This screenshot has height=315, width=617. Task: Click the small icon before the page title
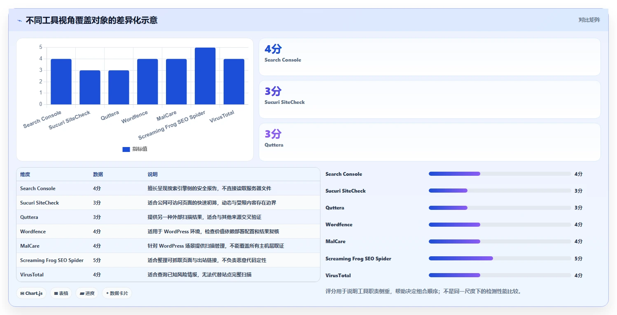click(x=20, y=21)
